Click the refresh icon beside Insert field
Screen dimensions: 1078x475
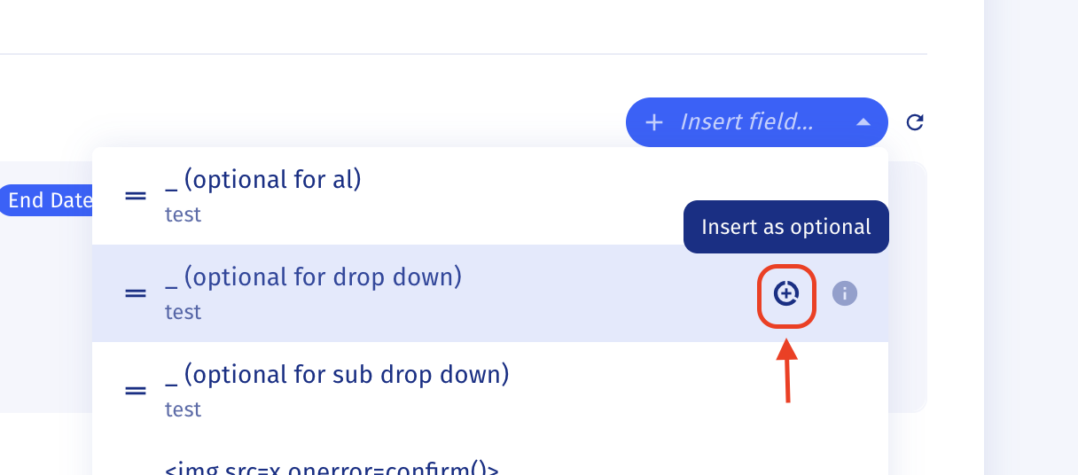pos(915,122)
